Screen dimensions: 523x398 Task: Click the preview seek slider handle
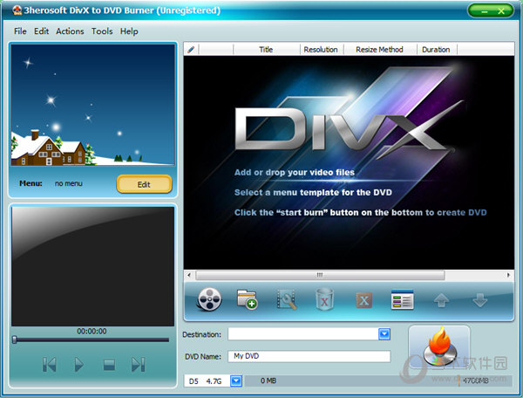pos(14,340)
